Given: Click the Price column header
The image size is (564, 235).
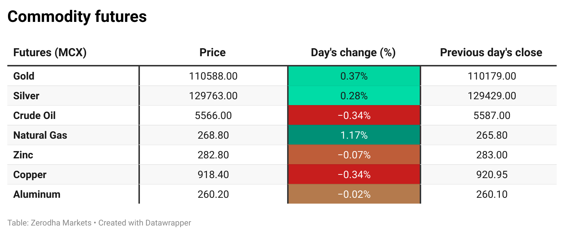Looking at the screenshot, I should [212, 53].
